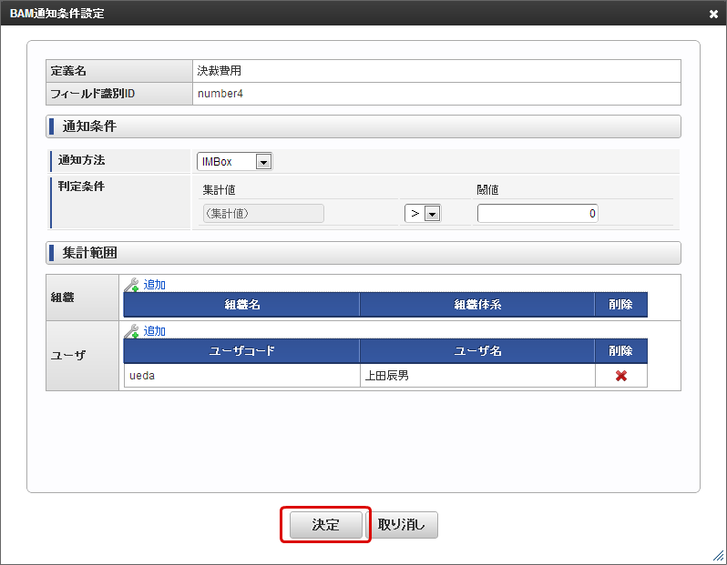Click the フィールド識別ID label
The image size is (727, 565).
93,94
